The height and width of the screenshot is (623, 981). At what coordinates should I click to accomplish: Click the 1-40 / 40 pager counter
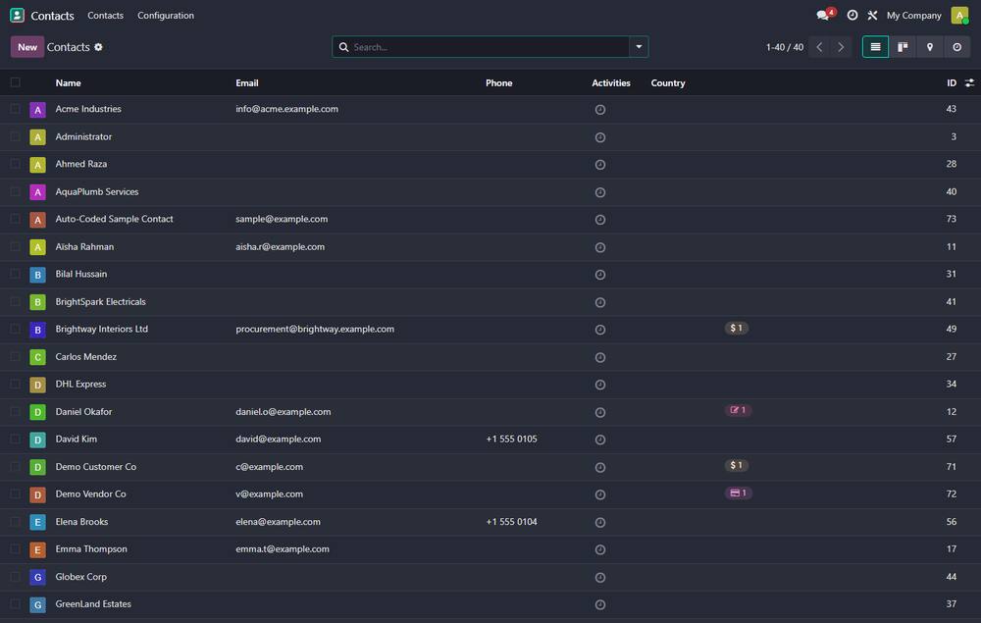(785, 47)
